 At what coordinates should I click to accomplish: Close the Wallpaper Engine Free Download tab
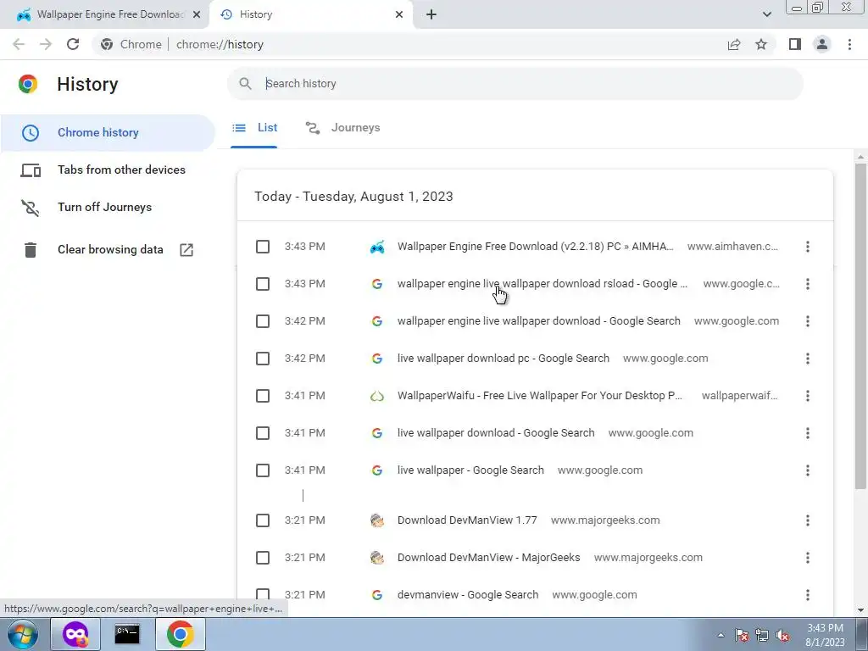197,14
